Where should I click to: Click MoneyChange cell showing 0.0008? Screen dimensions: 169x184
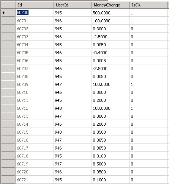click(111, 61)
